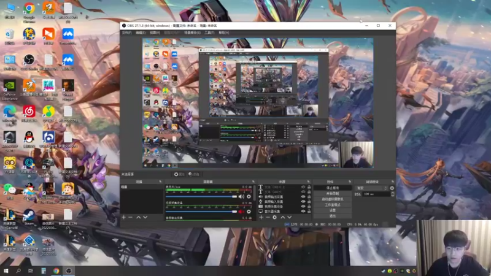Open the WeChat desktop icon
This screenshot has height=276, width=491.
[x=9, y=191]
